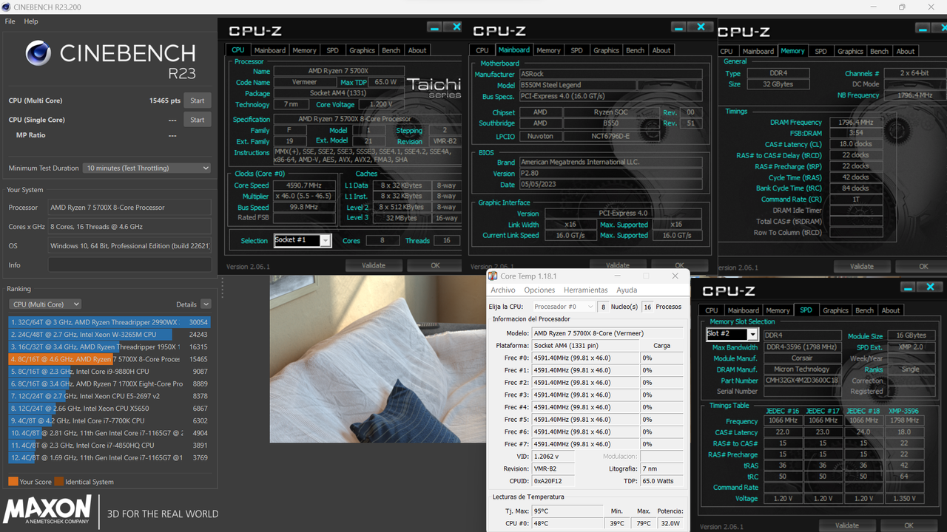Close the Core Temp window
This screenshot has height=532, width=947.
(675, 276)
